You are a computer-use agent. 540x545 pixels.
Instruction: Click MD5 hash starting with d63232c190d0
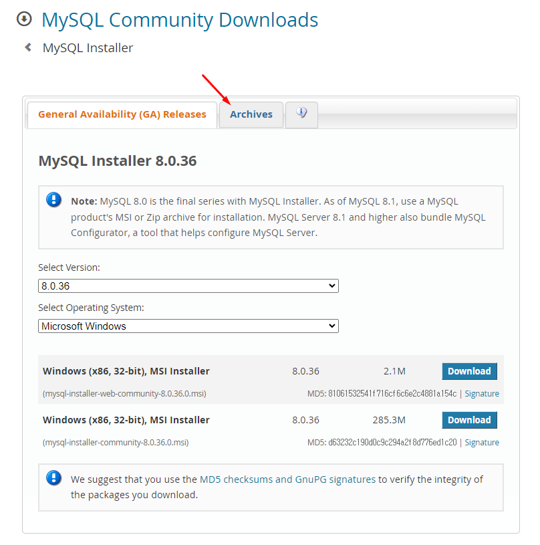click(392, 442)
